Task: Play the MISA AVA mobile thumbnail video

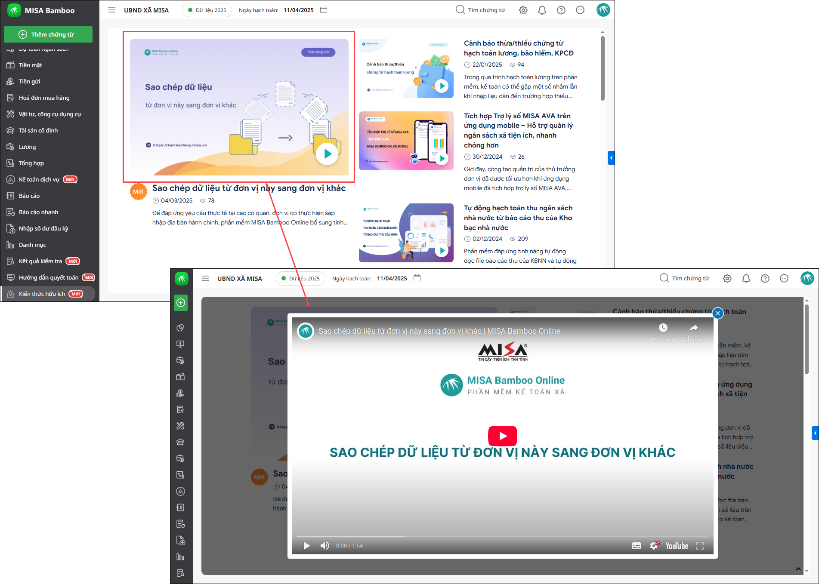Action: [x=442, y=159]
